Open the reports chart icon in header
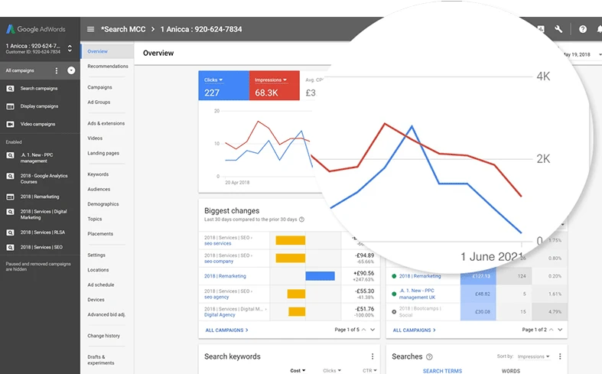 541,29
